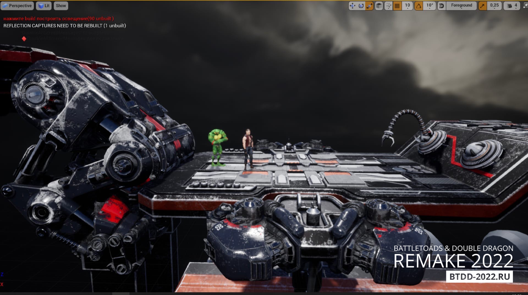Open the Lit view mode menu
Screen dimensions: 528x295
pyautogui.click(x=44, y=5)
